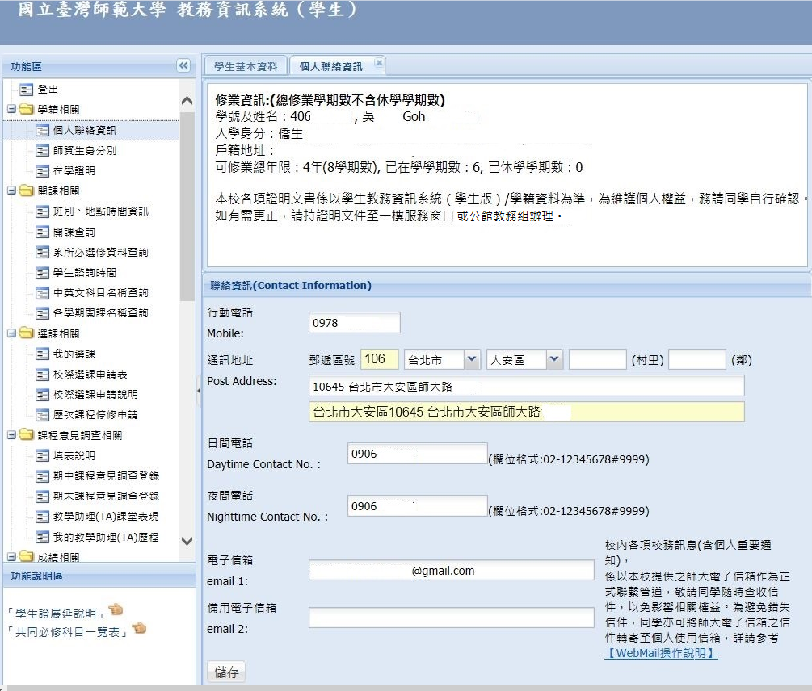Click the 成績相關 folder icon
812x691 pixels.
[x=26, y=556]
